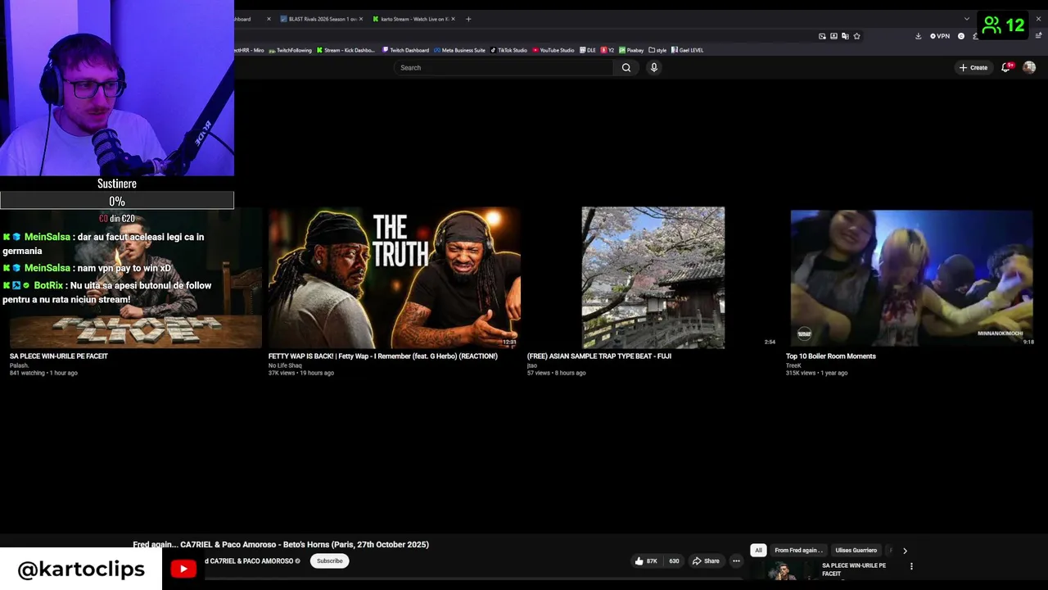Click title Top 10 Boiler Room Moments
The height and width of the screenshot is (590, 1048).
(x=830, y=356)
